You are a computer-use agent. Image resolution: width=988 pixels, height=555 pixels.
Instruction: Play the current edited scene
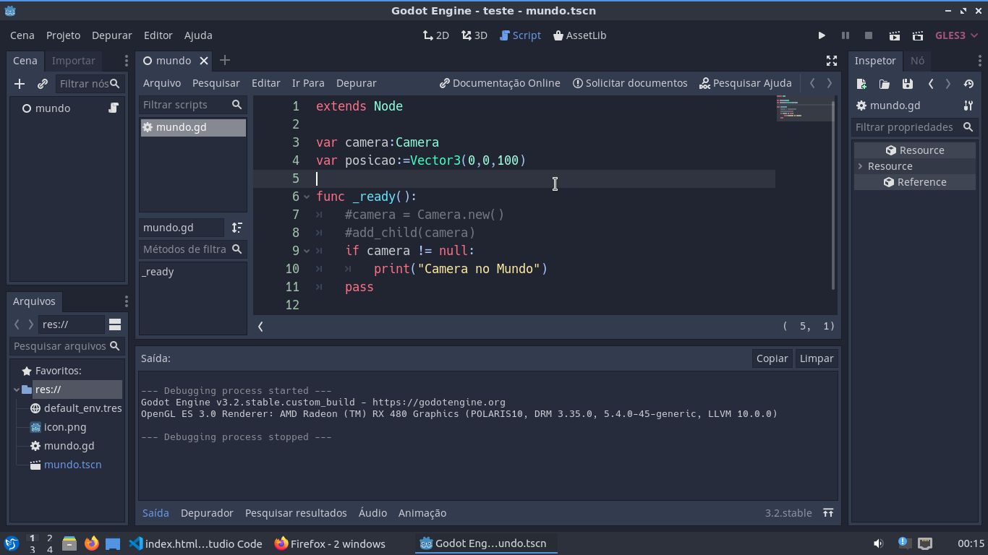tap(895, 35)
